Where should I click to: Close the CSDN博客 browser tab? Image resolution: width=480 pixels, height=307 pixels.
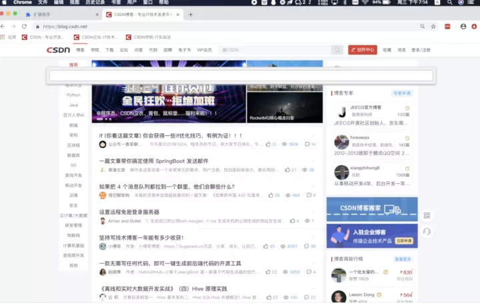coord(178,15)
